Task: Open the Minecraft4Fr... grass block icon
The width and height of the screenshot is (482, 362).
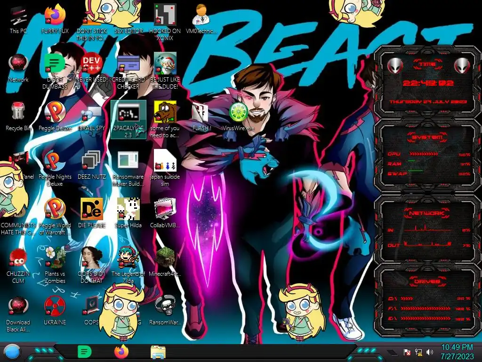Action: (165, 262)
